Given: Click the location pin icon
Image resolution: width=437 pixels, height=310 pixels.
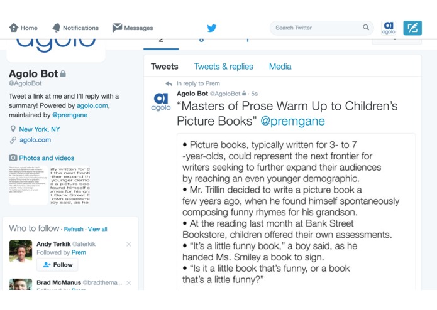Looking at the screenshot, I should coord(13,129).
